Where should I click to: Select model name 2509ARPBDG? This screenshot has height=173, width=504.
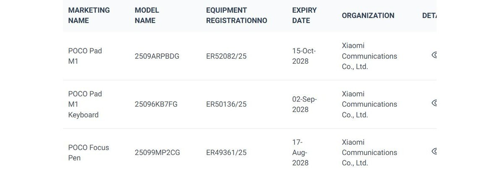pos(157,56)
